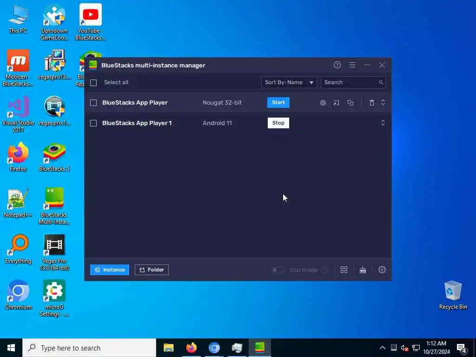Select the vegas.pro.1... desktop icon
This screenshot has height=357, width=476.
pyautogui.click(x=54, y=111)
